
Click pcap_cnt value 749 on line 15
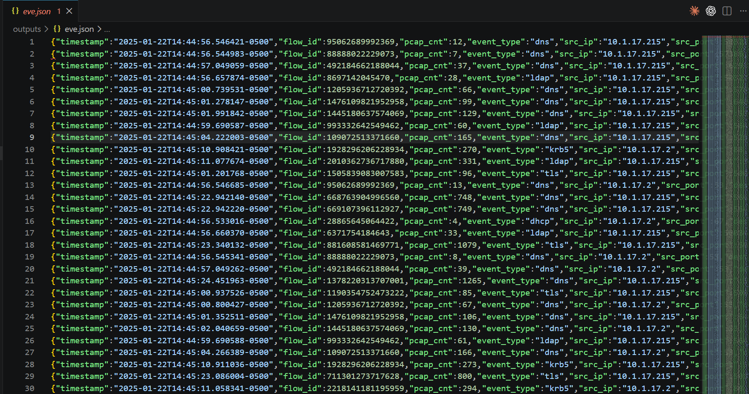click(465, 209)
